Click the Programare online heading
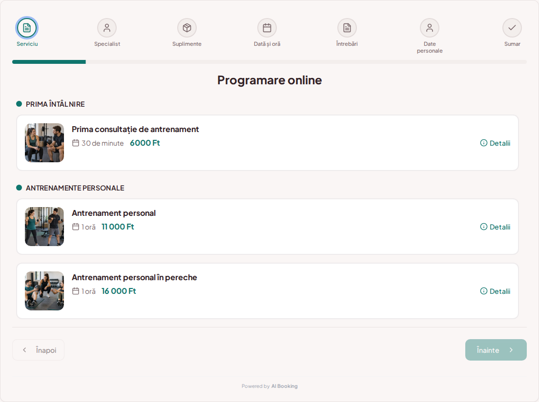The height and width of the screenshot is (402, 539). [269, 80]
